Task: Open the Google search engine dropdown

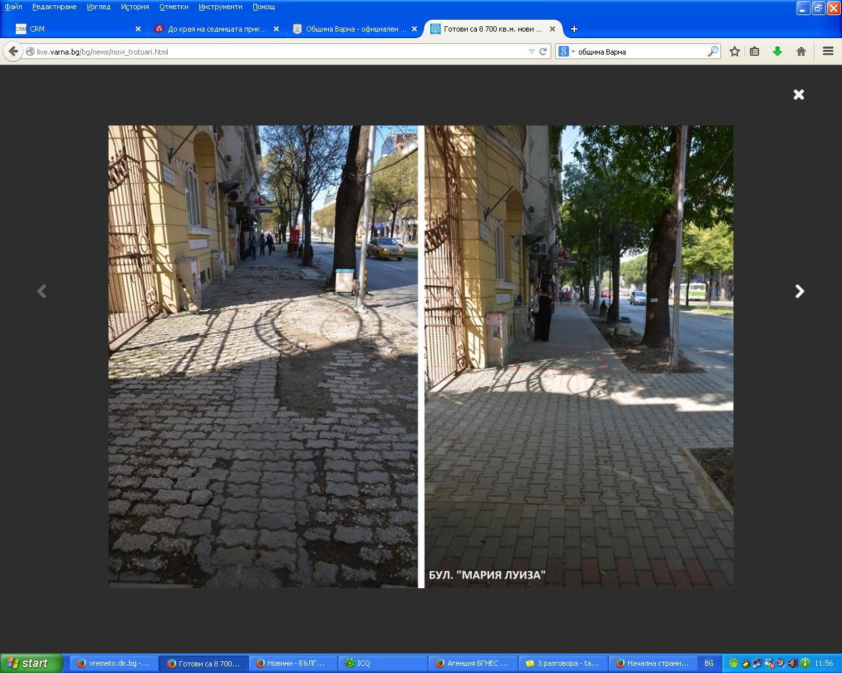Action: [x=566, y=51]
